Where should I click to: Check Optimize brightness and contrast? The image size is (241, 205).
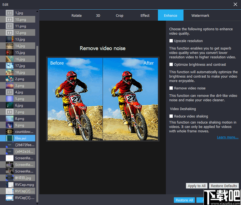point(171,64)
